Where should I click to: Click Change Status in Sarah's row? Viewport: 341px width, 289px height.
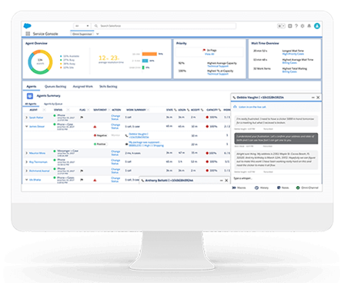[115, 118]
